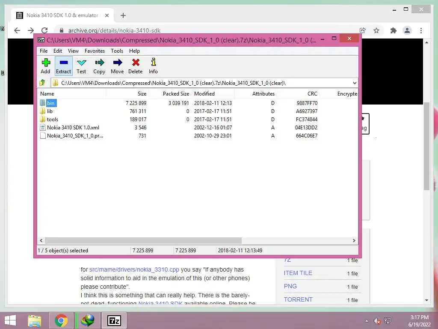Screen dimensions: 438x329
Task: Select Nokia 3410 SDK 1.0.xml file
Action: coord(73,127)
